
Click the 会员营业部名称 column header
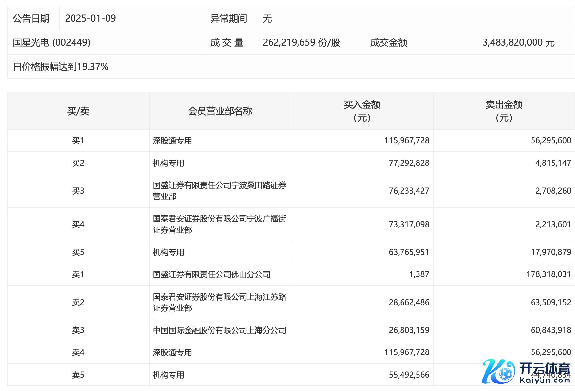(x=220, y=111)
